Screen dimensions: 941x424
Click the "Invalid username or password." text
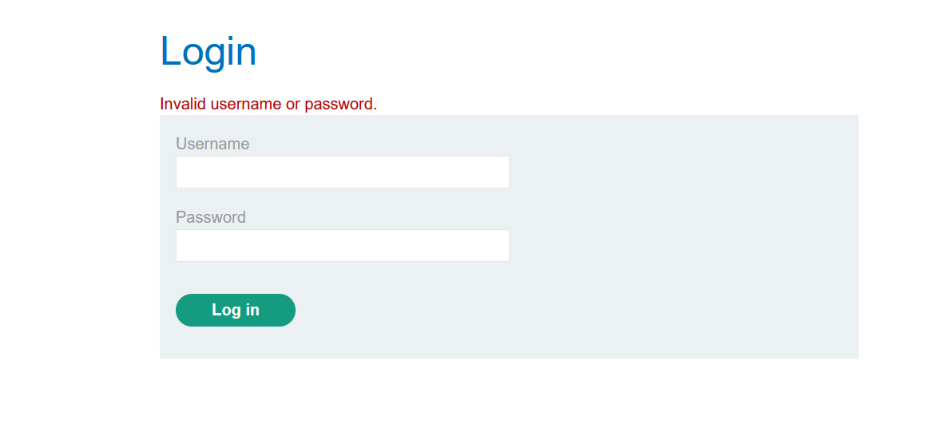(x=268, y=104)
